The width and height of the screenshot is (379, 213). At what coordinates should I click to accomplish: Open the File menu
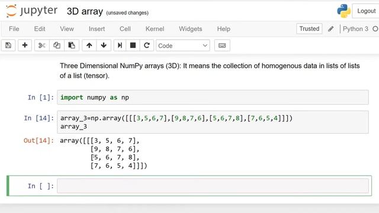14,29
